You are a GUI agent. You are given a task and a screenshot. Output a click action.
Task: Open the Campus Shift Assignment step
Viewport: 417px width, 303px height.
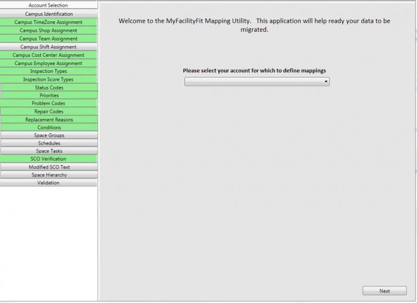[x=48, y=47]
